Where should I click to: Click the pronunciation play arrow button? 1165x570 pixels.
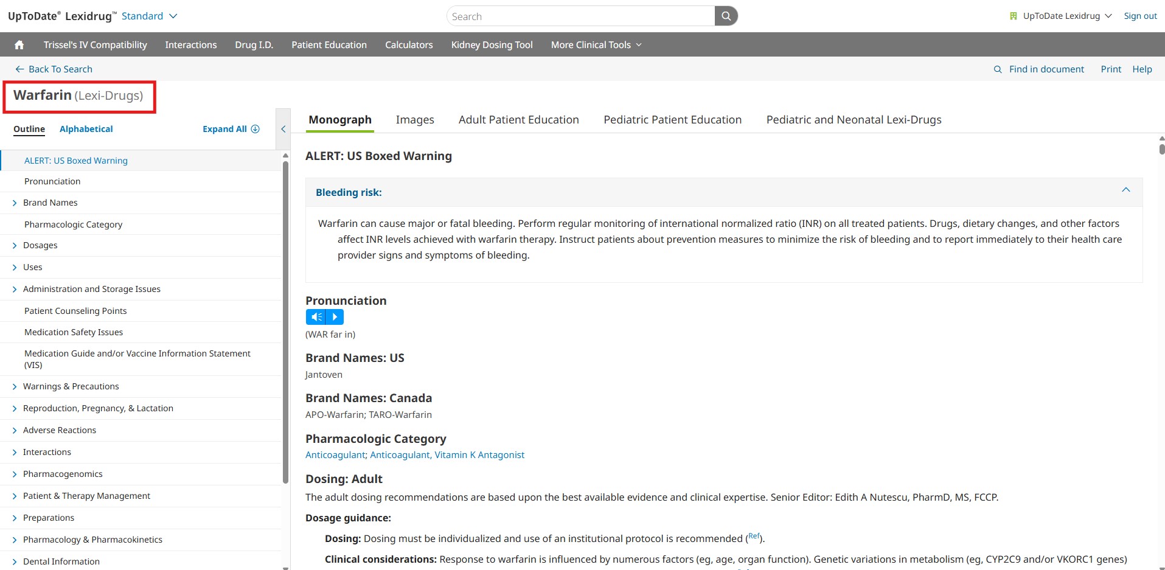335,317
